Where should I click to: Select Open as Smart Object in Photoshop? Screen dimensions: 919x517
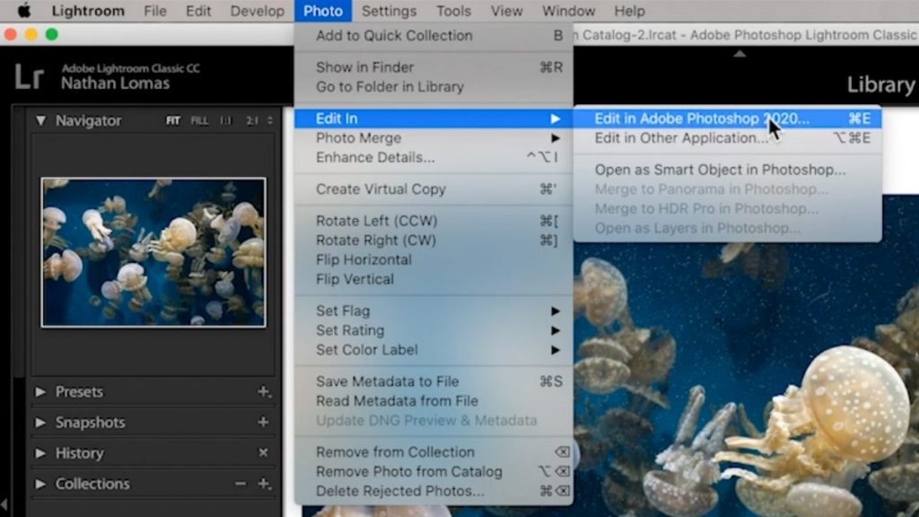point(727,170)
